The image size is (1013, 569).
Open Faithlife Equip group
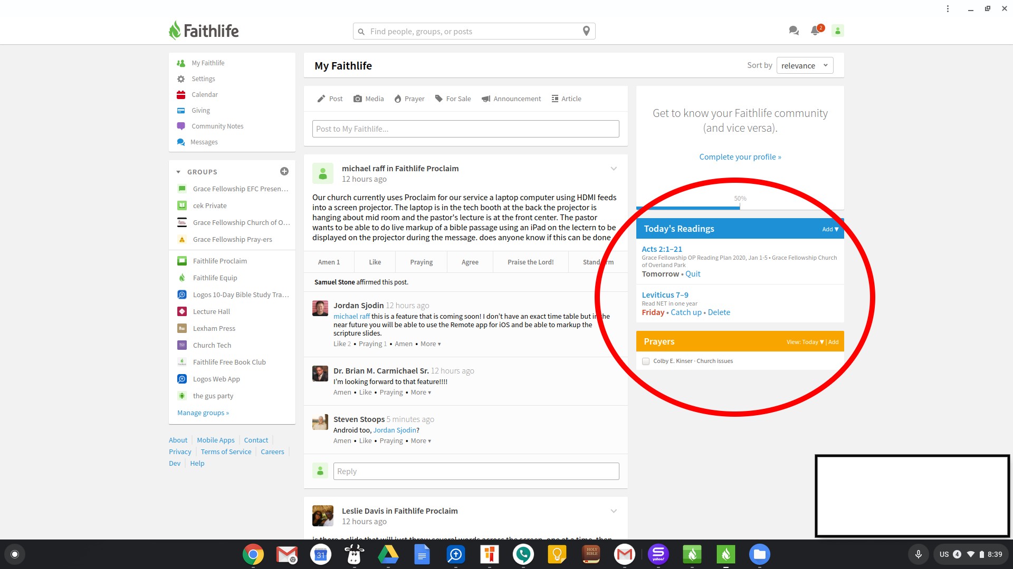click(215, 278)
